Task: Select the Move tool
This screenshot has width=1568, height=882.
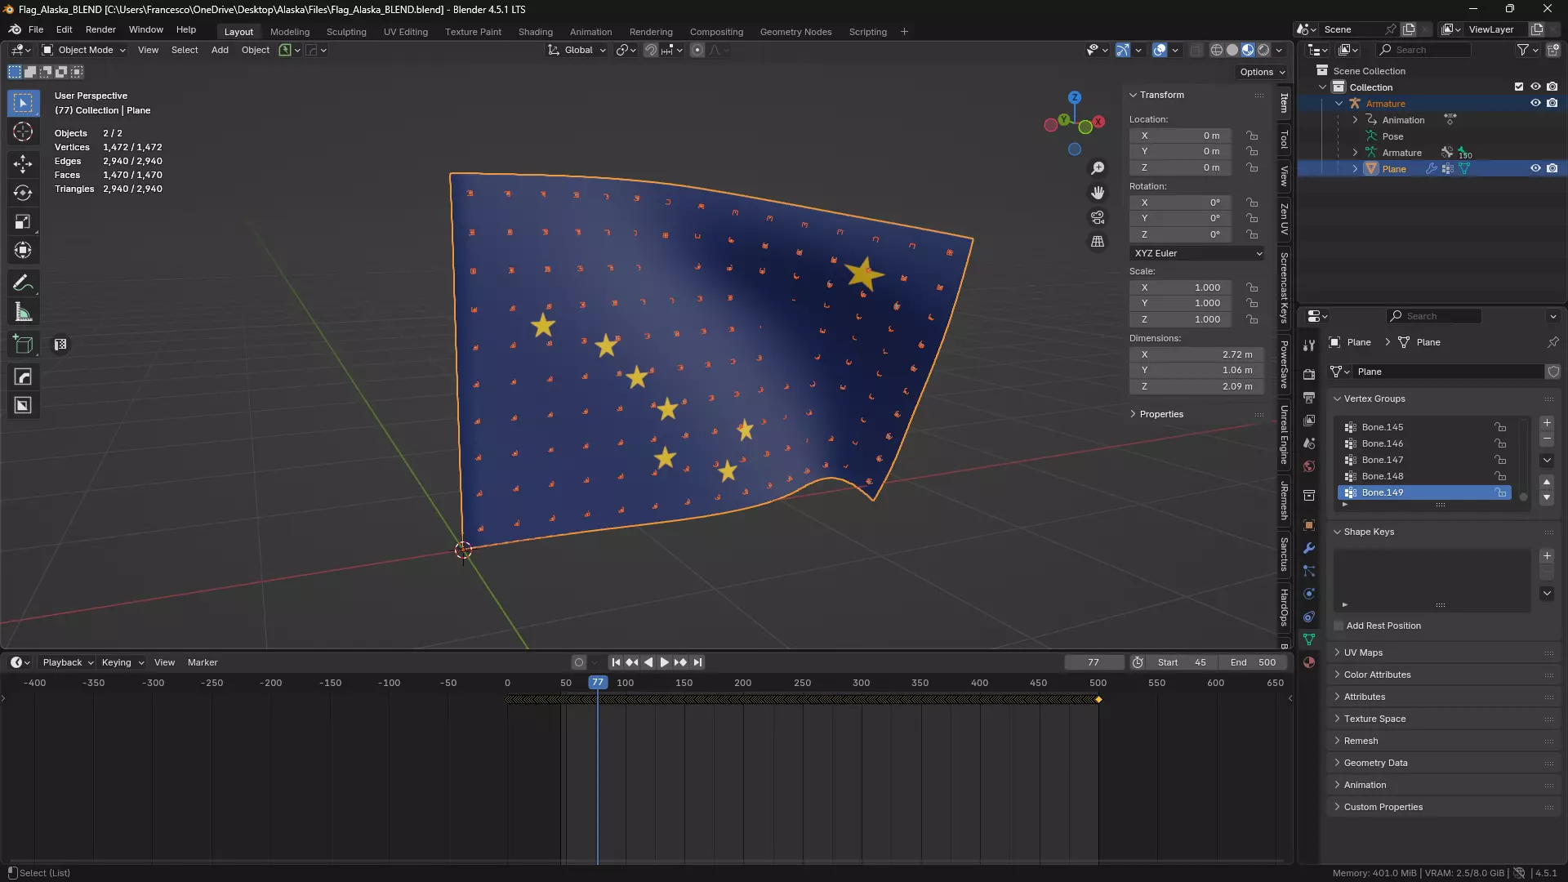Action: click(23, 164)
